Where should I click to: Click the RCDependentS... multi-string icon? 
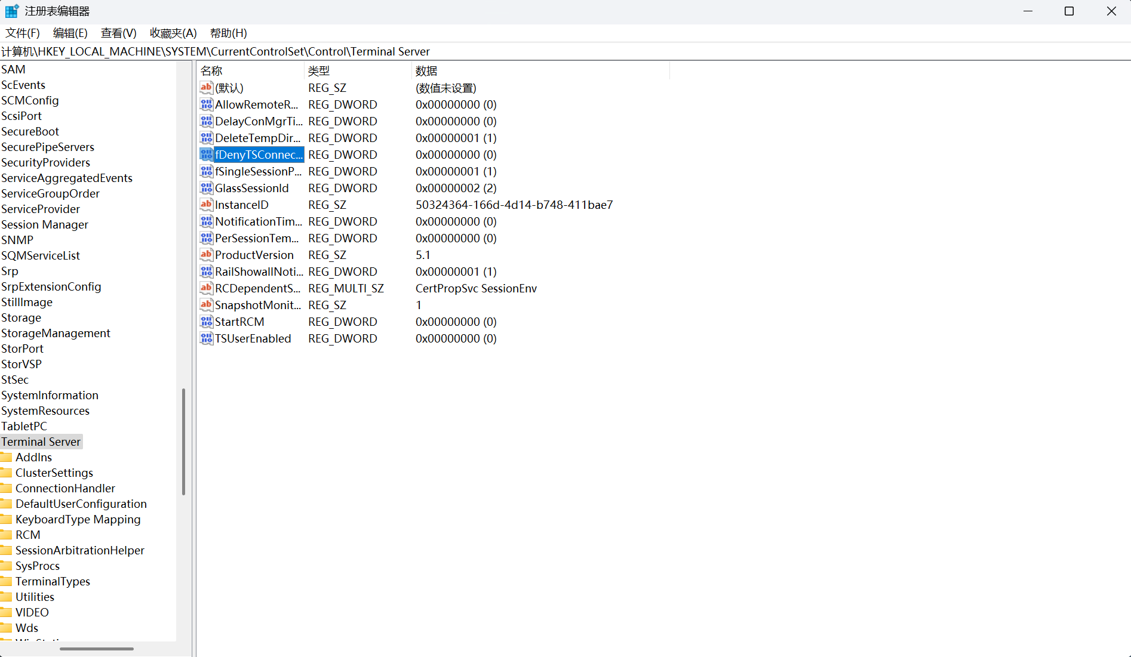click(206, 288)
